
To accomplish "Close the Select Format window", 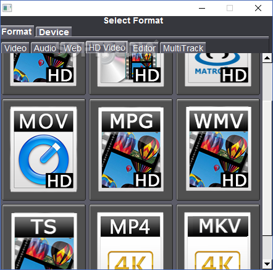I will [x=258, y=8].
